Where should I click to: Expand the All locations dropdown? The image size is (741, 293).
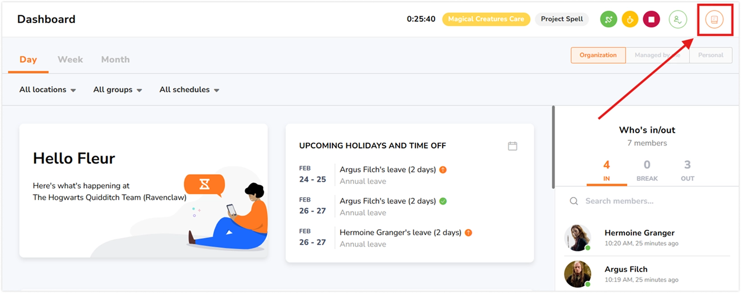point(47,90)
